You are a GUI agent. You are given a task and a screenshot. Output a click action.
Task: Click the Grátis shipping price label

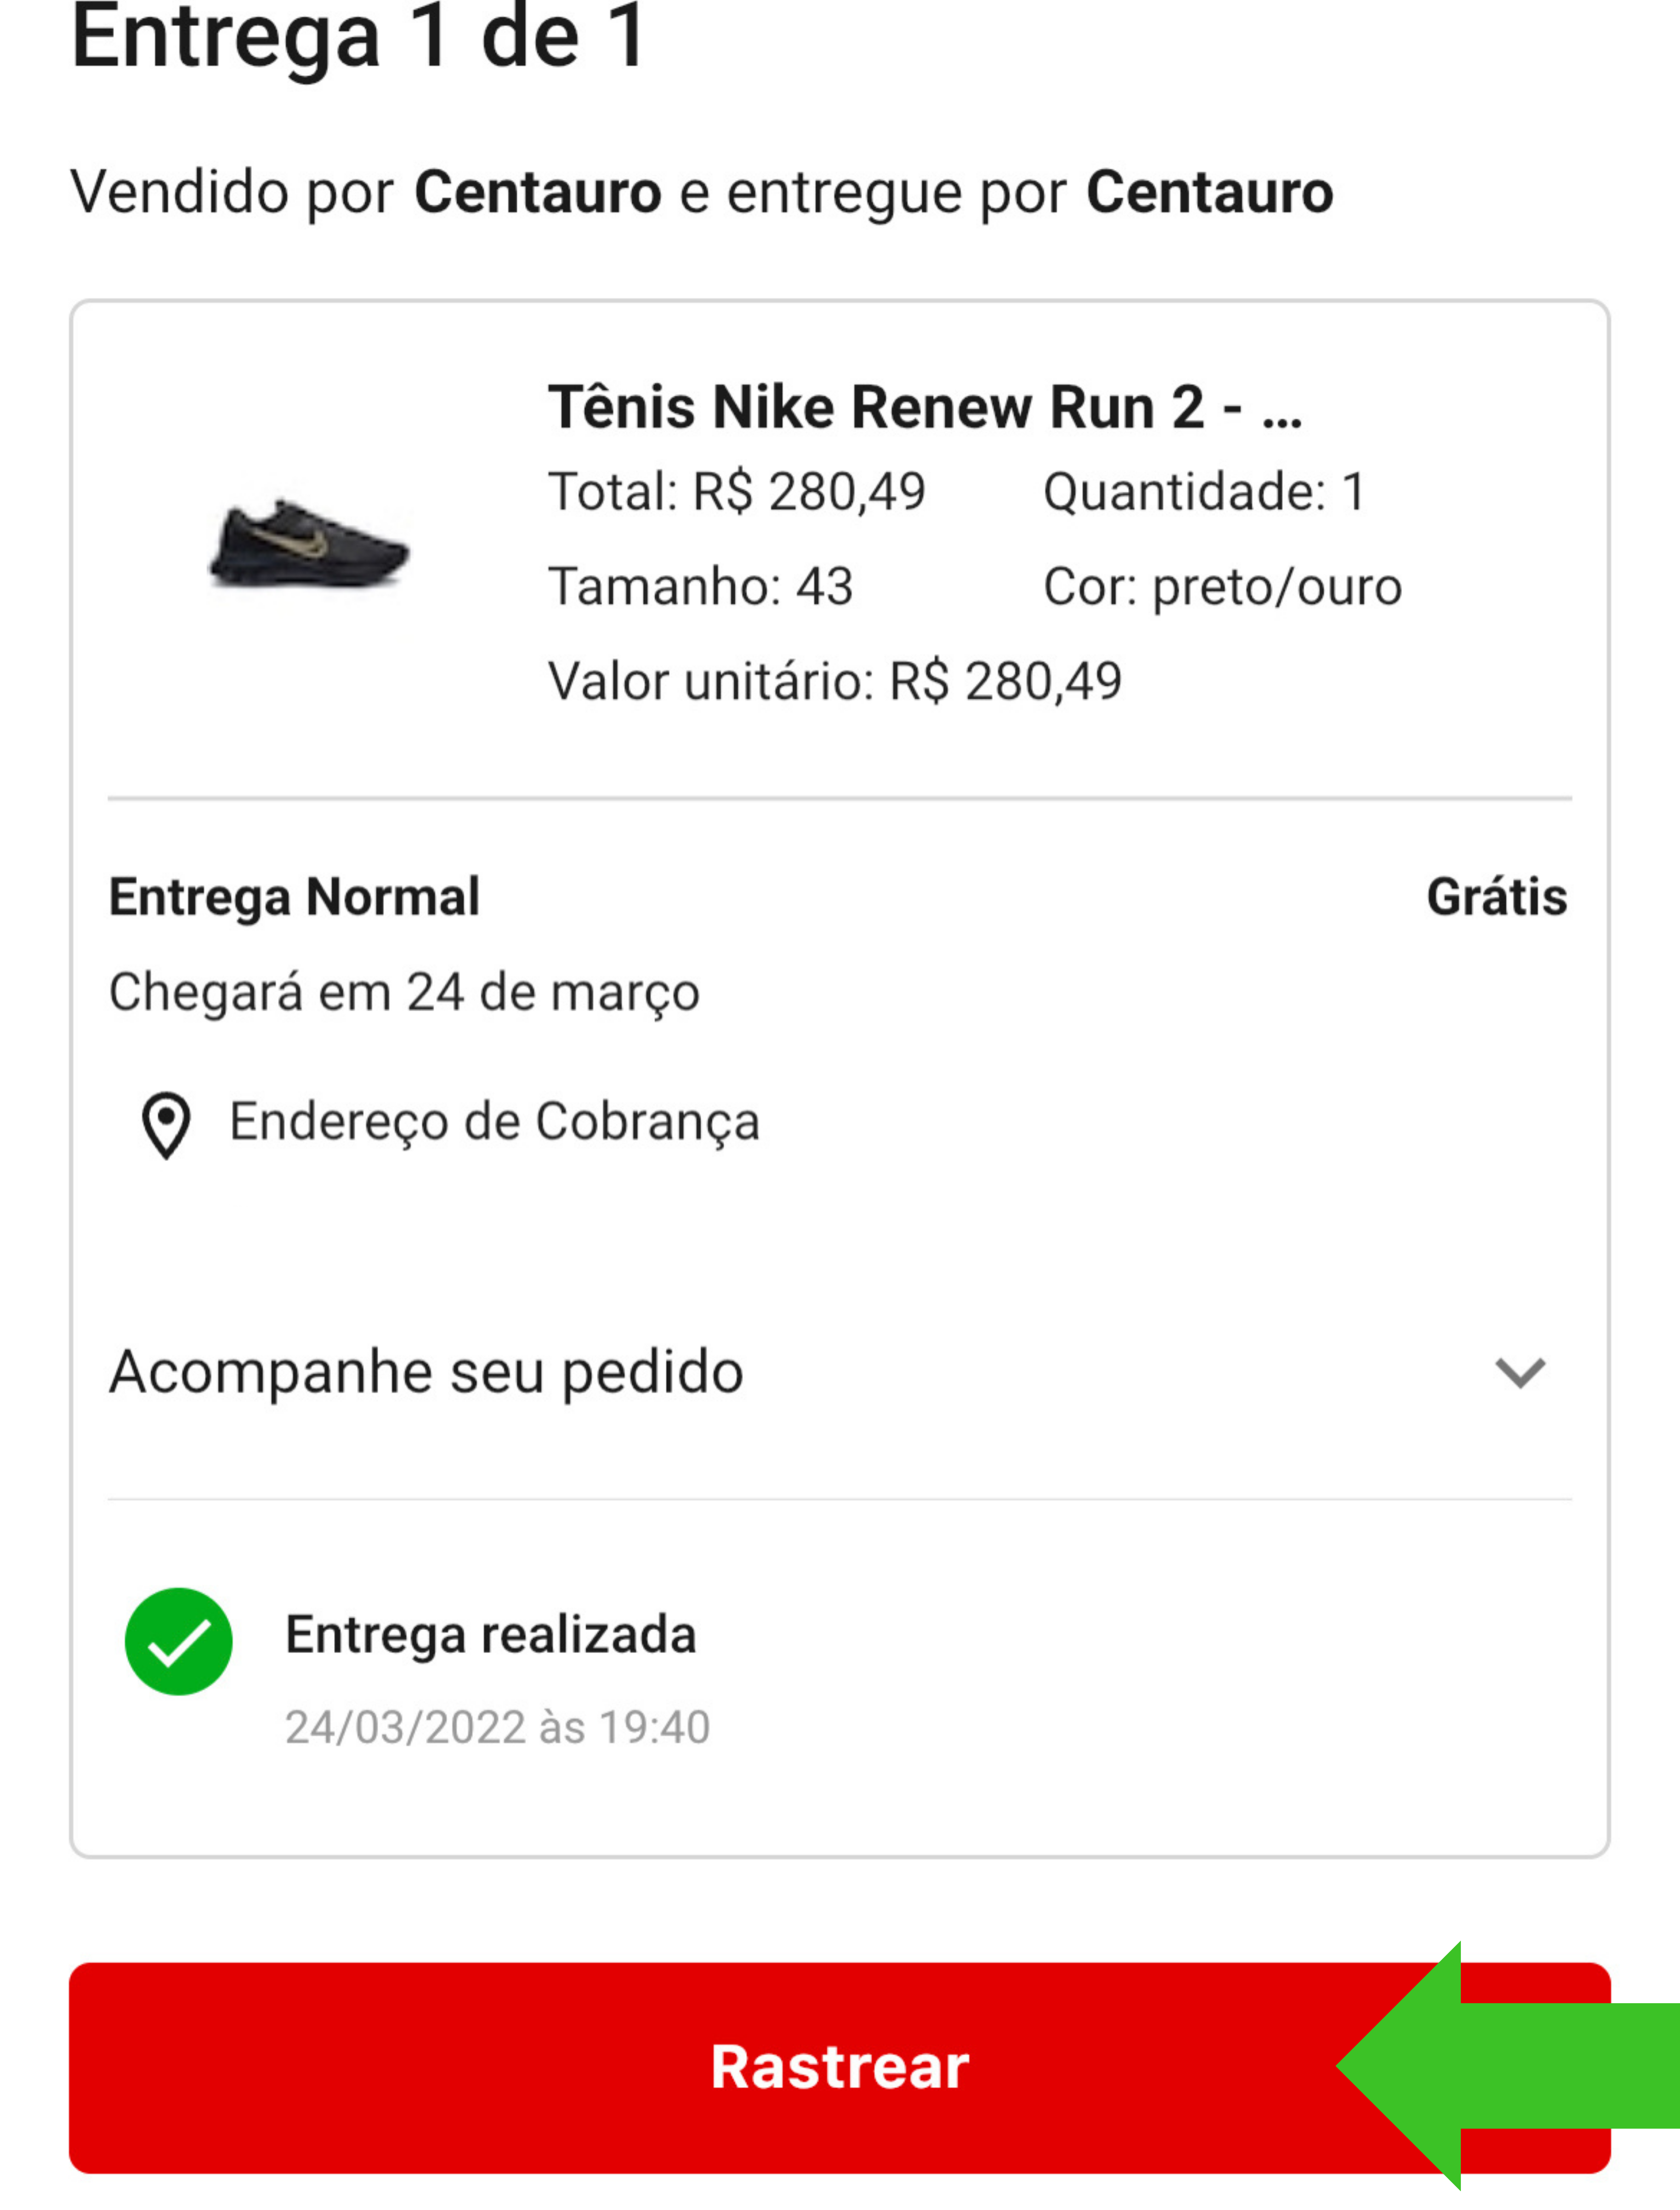point(1497,897)
